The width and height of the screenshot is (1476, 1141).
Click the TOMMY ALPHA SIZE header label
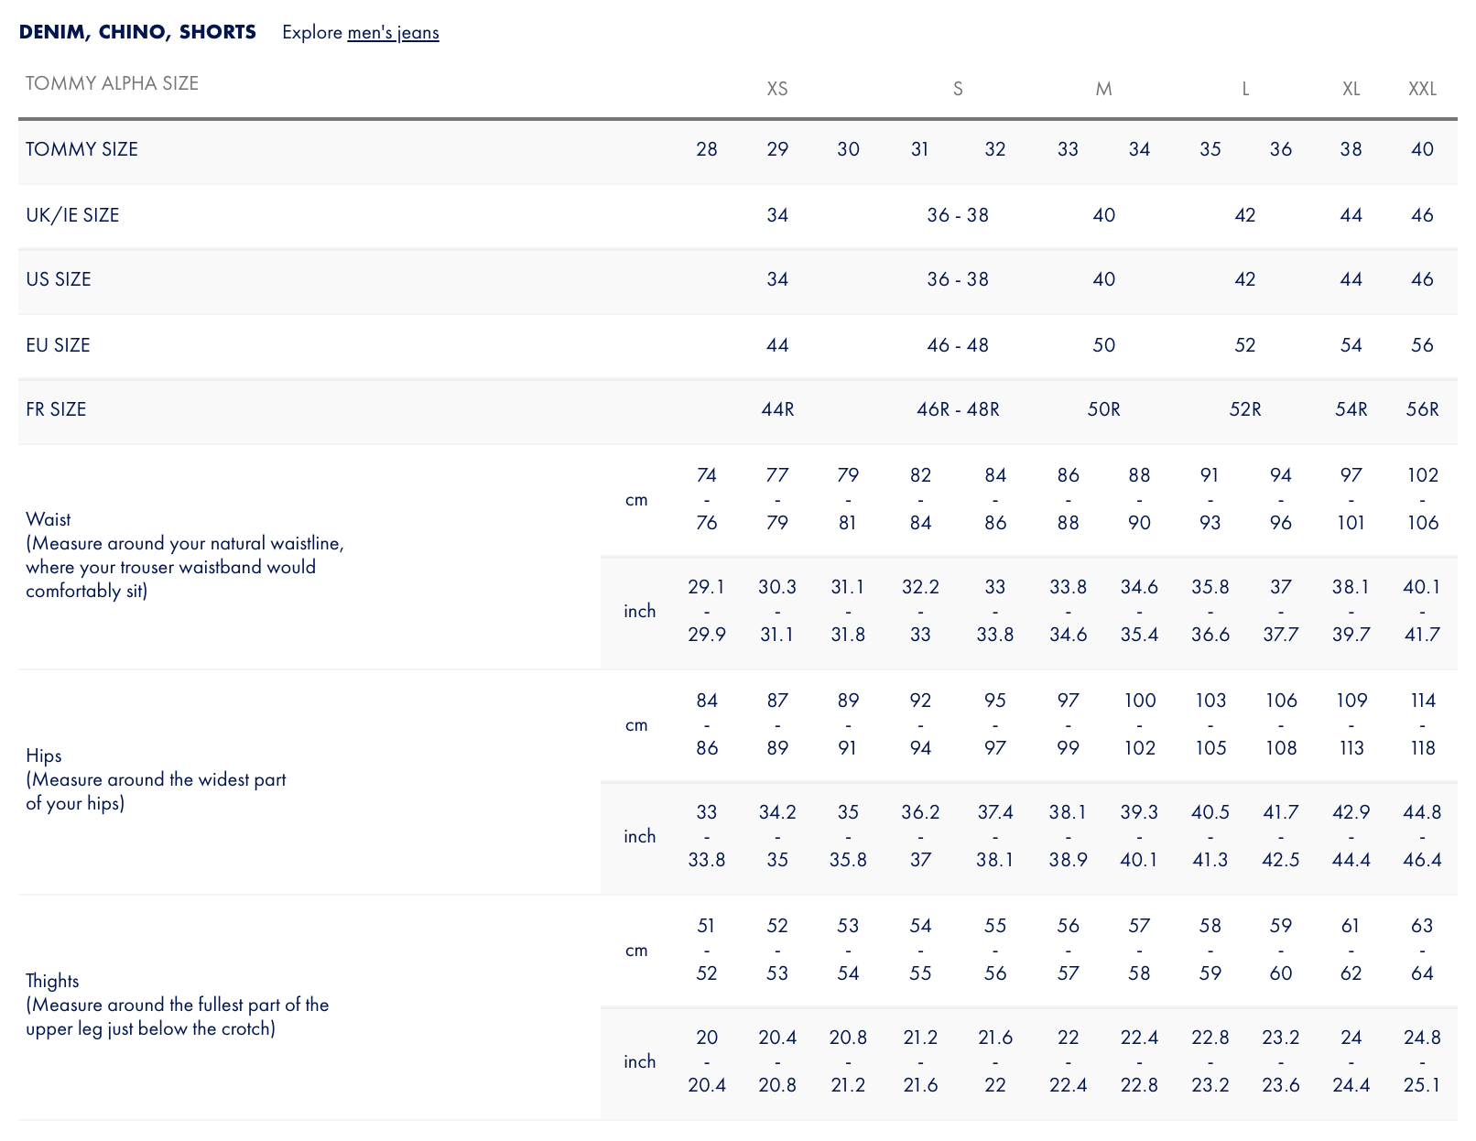tap(112, 83)
